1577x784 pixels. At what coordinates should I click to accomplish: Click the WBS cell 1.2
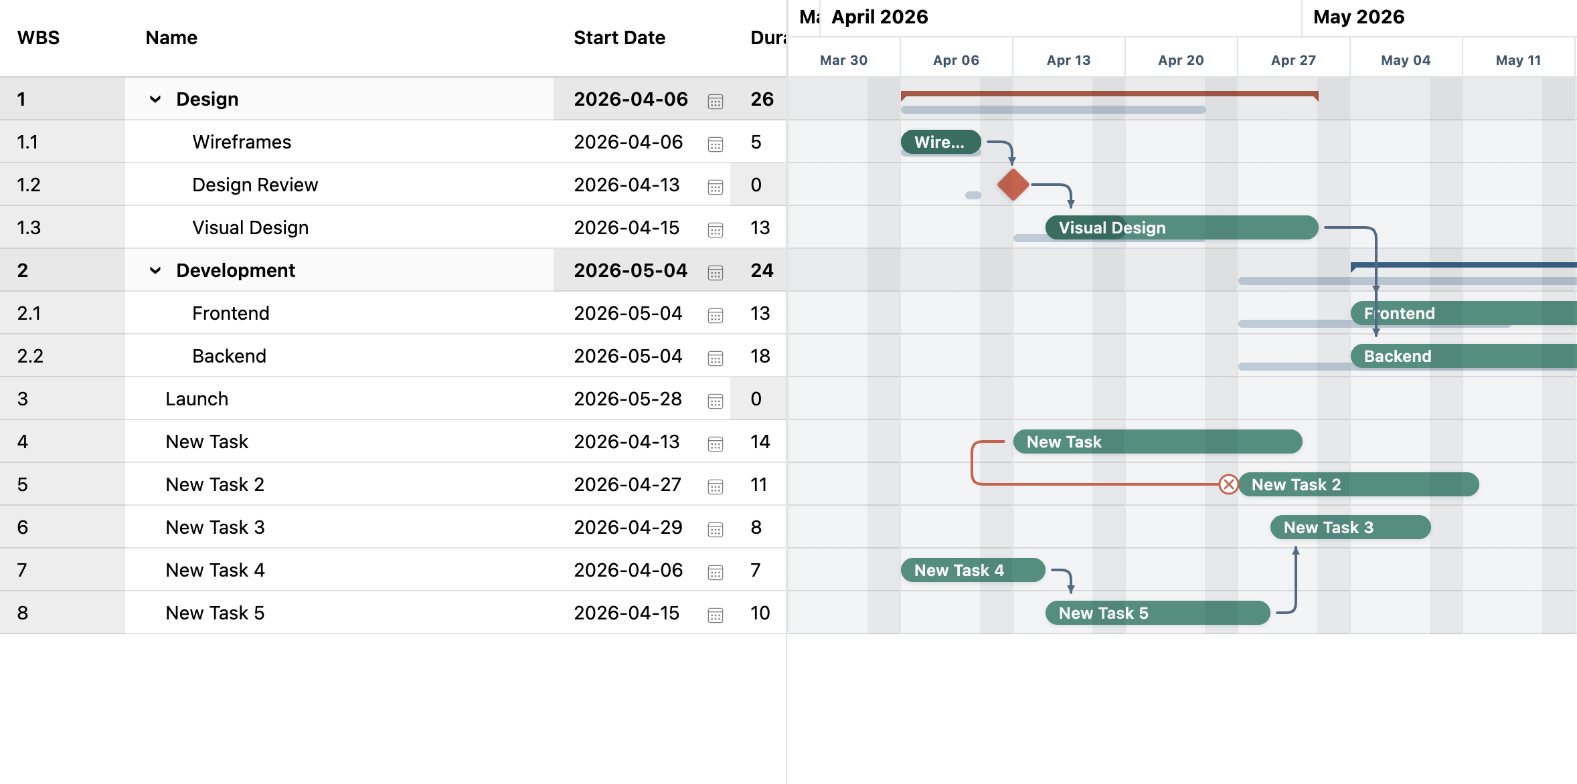click(62, 185)
